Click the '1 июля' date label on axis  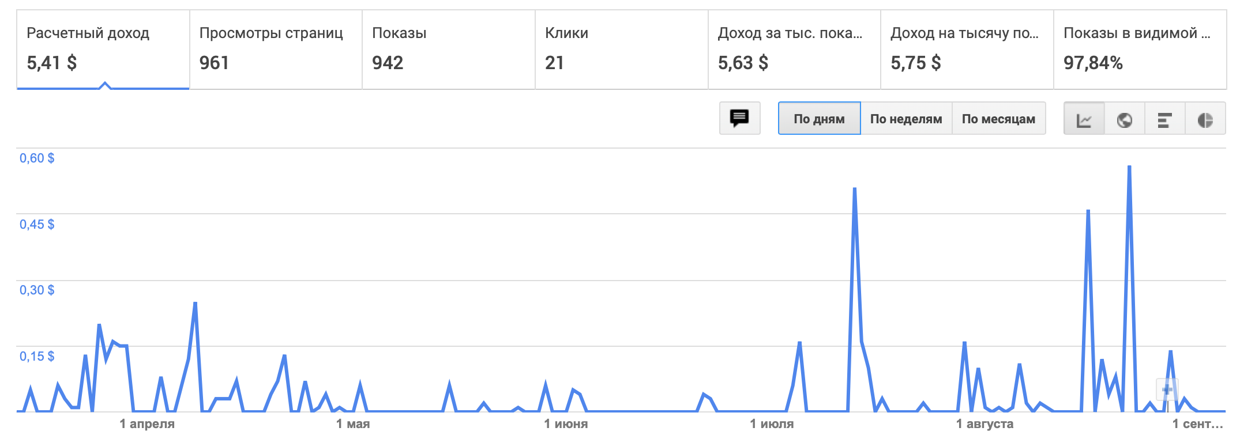pyautogui.click(x=773, y=423)
